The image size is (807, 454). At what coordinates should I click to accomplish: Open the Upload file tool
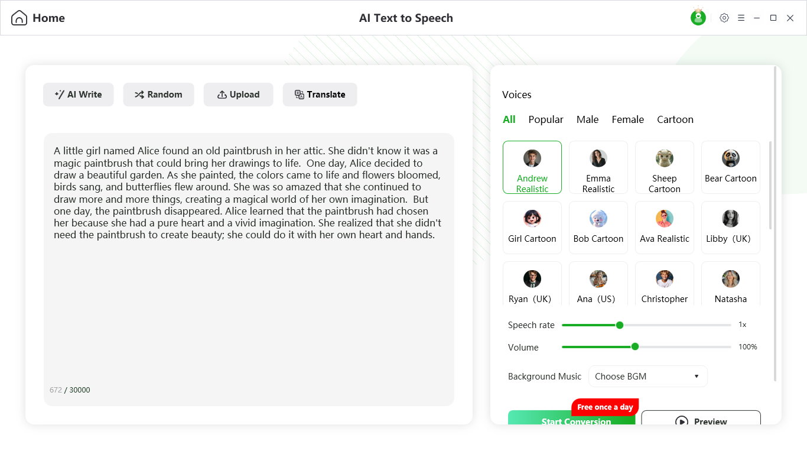pos(238,94)
